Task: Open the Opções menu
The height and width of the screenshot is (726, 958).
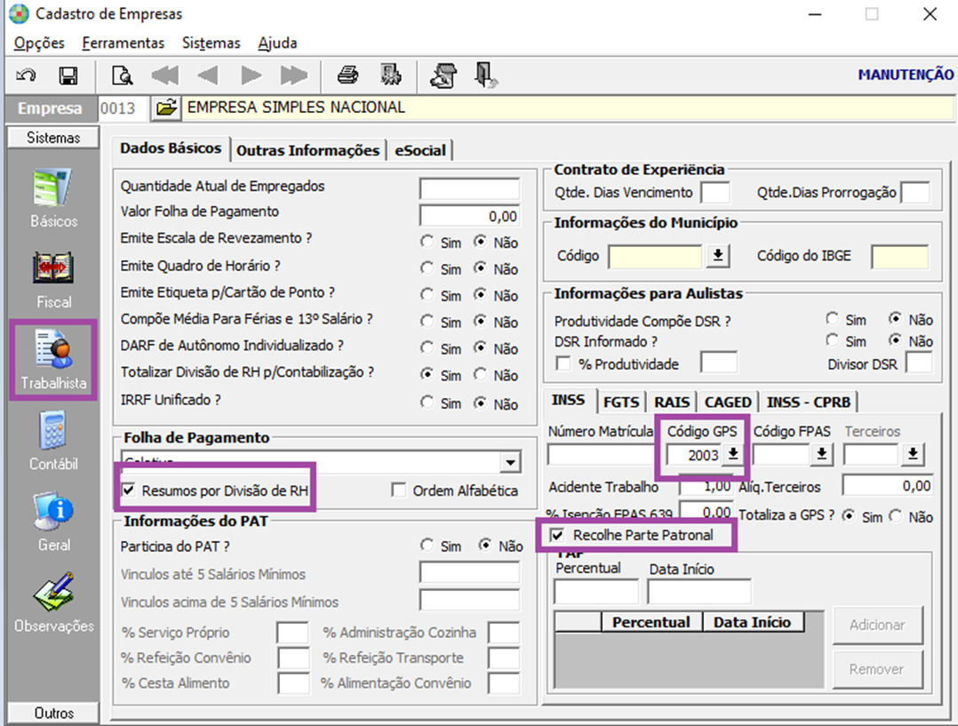Action: [x=39, y=43]
